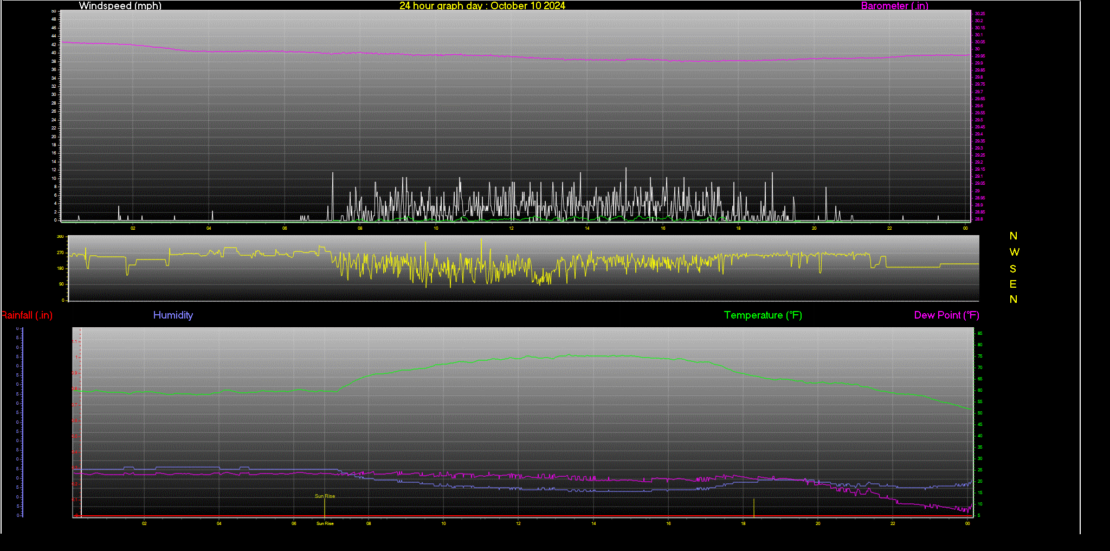Click hour 08 on the windspeed graph axis
This screenshot has height=551, width=1110.
(x=360, y=228)
